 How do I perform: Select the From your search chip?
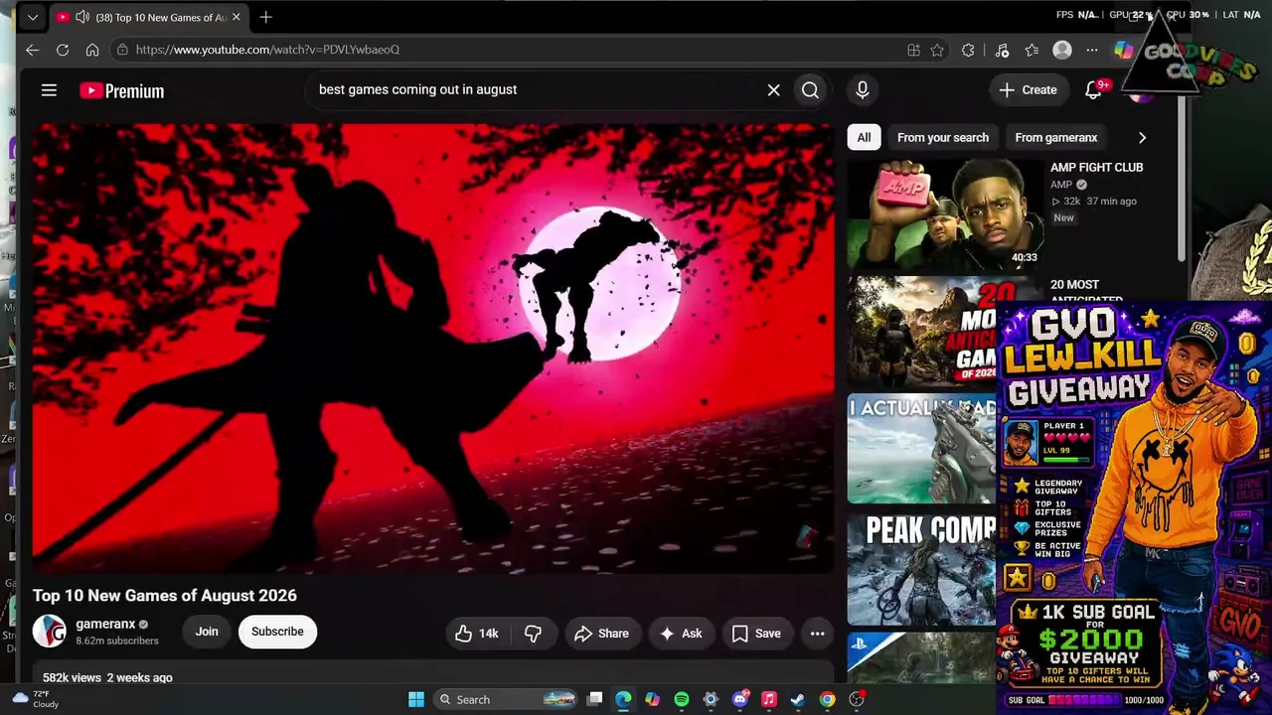point(943,138)
